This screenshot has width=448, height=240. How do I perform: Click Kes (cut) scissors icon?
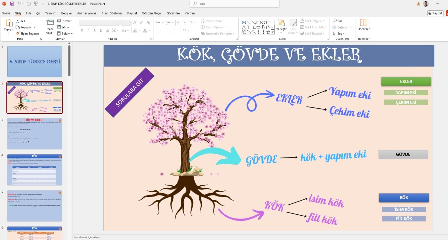click(x=18, y=21)
